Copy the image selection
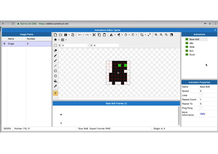Viewport: 218px width, 154px height. (99, 35)
